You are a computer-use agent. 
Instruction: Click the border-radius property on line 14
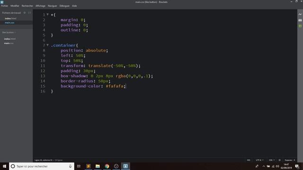(77, 81)
